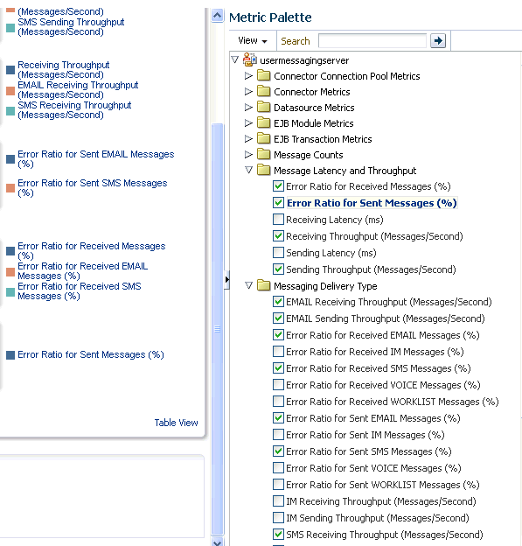Click the splitter collapse arrow for the palette

226,280
